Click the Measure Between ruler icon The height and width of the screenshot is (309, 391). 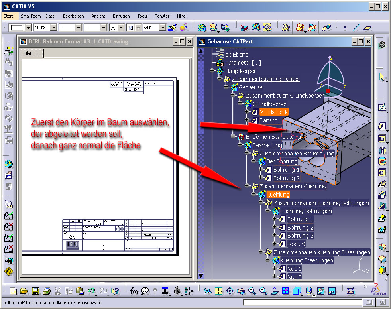[351, 291]
